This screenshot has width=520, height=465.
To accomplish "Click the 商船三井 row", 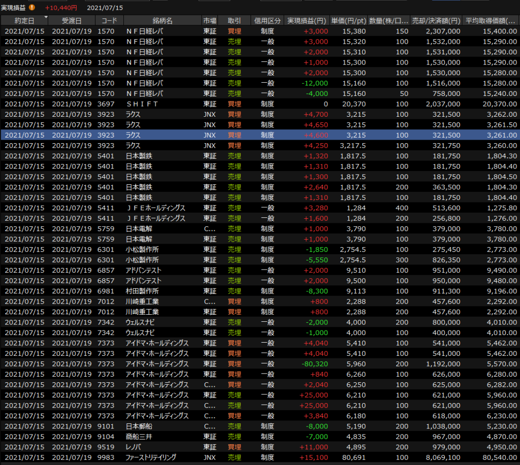I will click(260, 437).
